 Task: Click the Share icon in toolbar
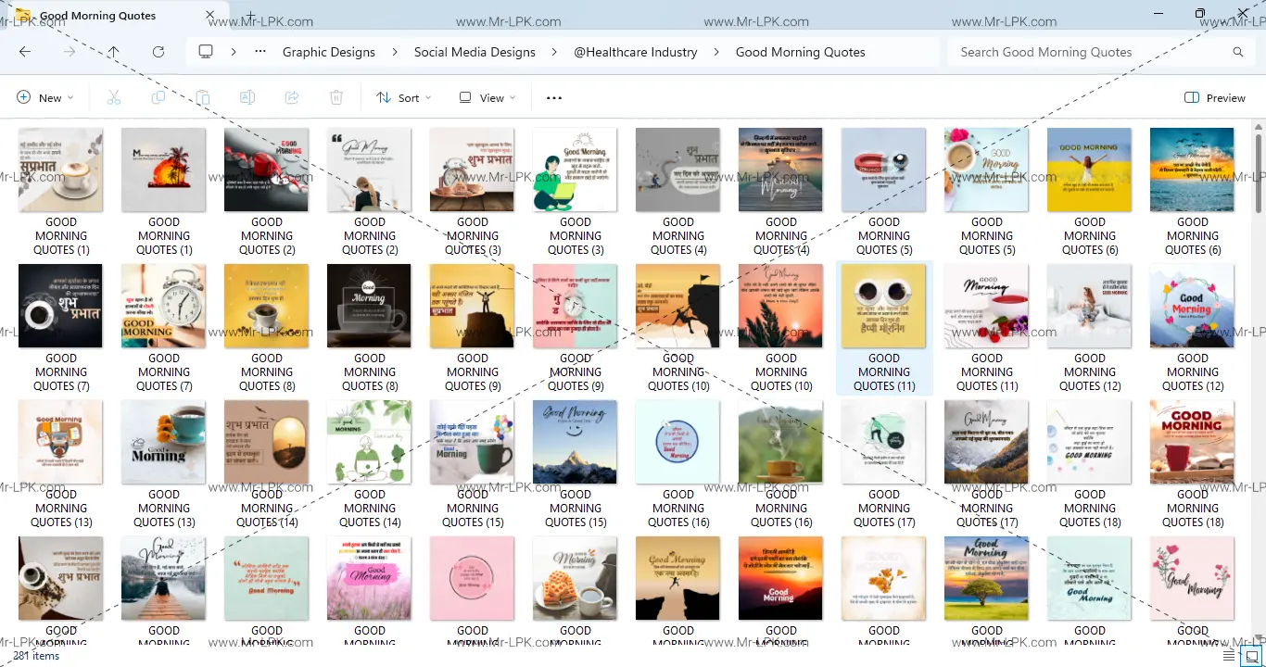[292, 97]
